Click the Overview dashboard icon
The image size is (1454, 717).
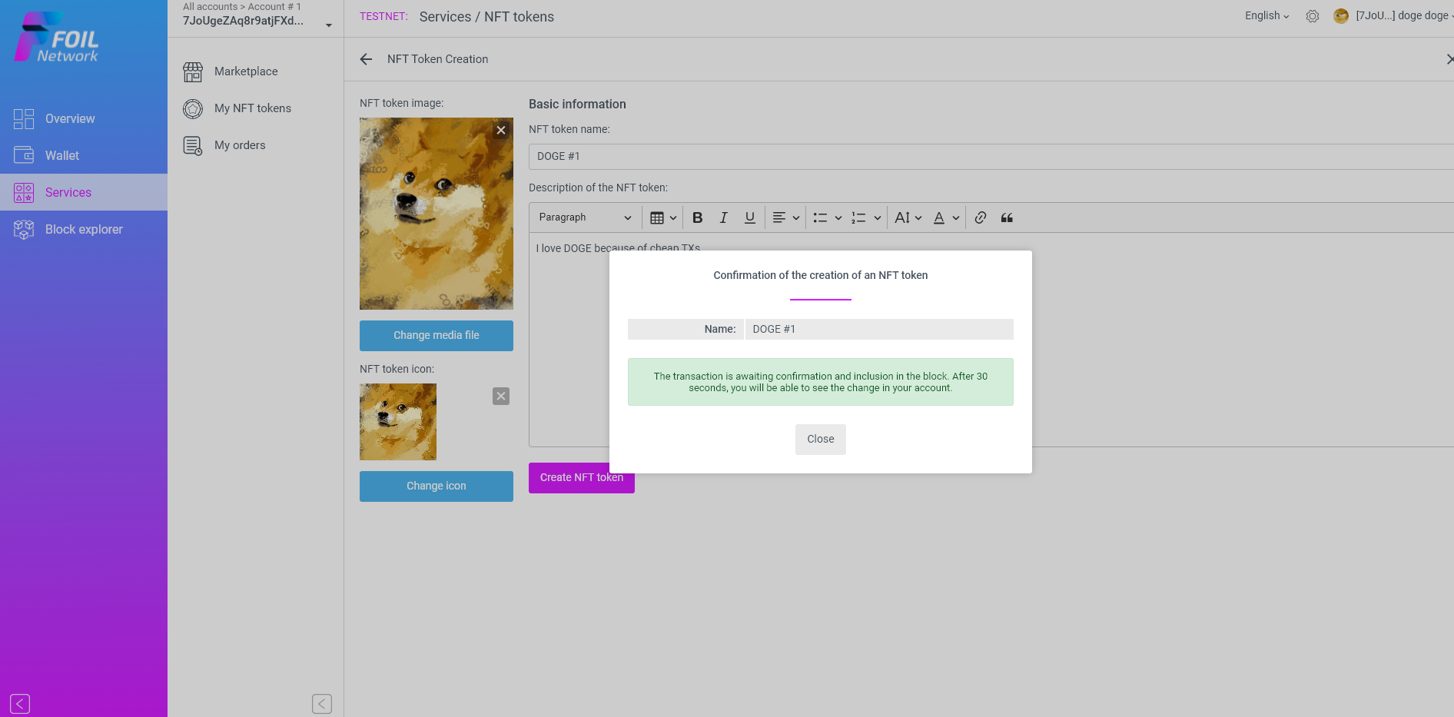point(24,118)
